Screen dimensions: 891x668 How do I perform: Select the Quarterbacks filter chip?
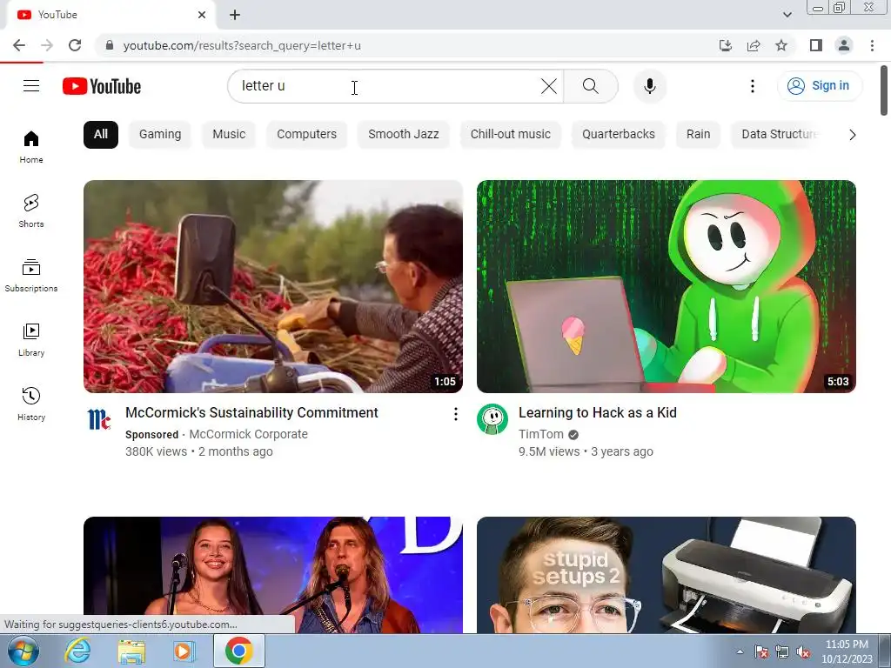coord(619,135)
